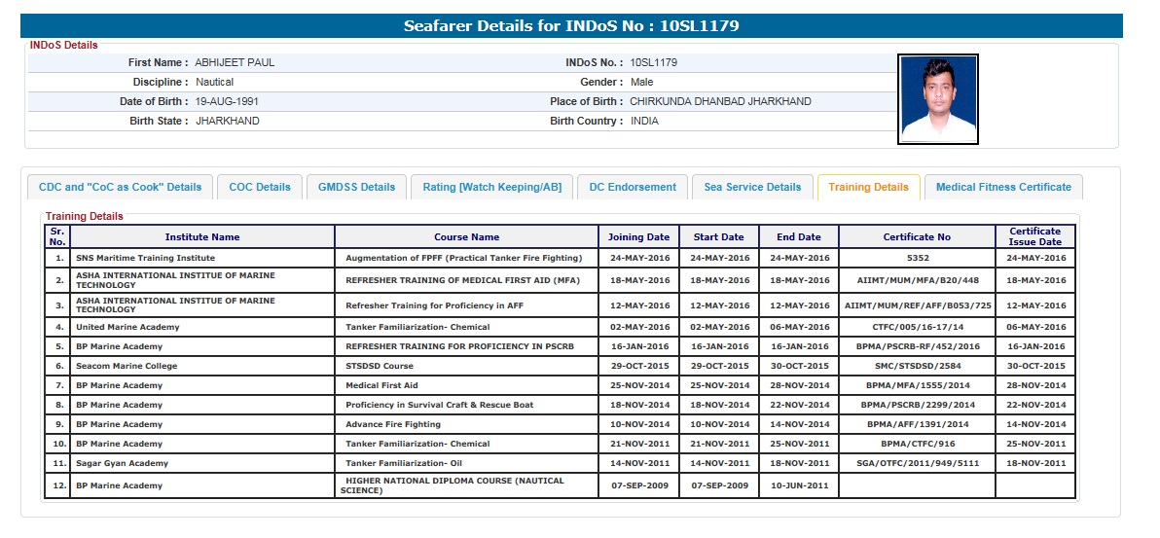Viewport: 1160px width, 538px height.
Task: Click the Certificate No column header
Action: coord(917,236)
